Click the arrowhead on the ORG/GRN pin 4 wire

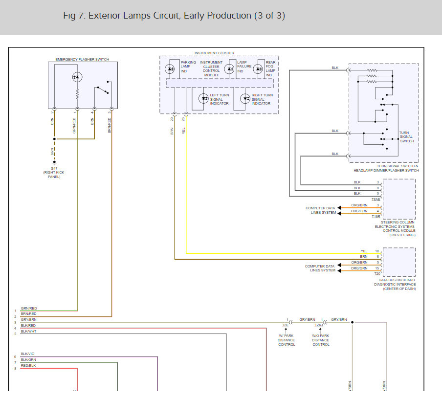coord(339,214)
